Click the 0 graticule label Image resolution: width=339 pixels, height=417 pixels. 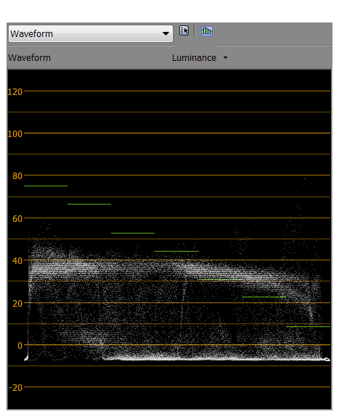tap(20, 345)
